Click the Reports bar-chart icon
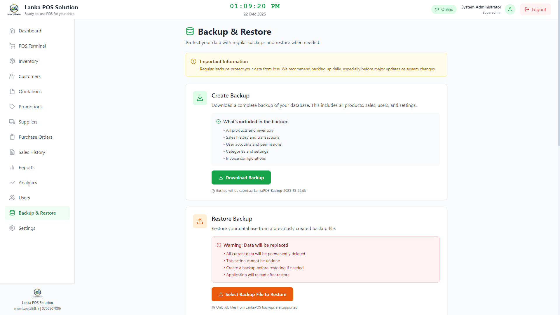 12,167
